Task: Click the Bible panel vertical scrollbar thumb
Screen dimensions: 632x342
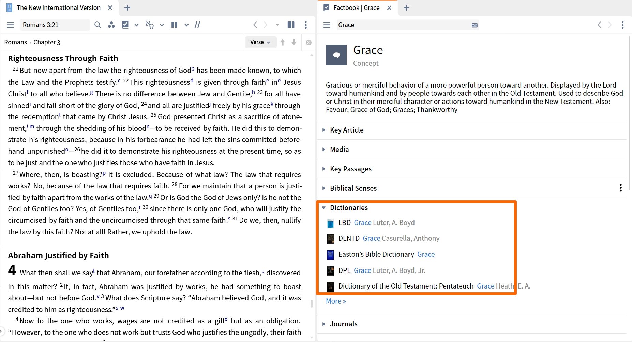Action: (312, 304)
